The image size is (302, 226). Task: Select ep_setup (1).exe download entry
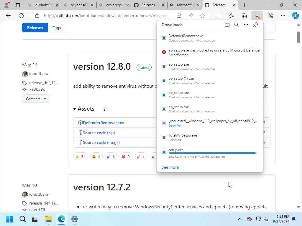(210, 81)
